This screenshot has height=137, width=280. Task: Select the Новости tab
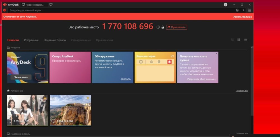[13, 40]
